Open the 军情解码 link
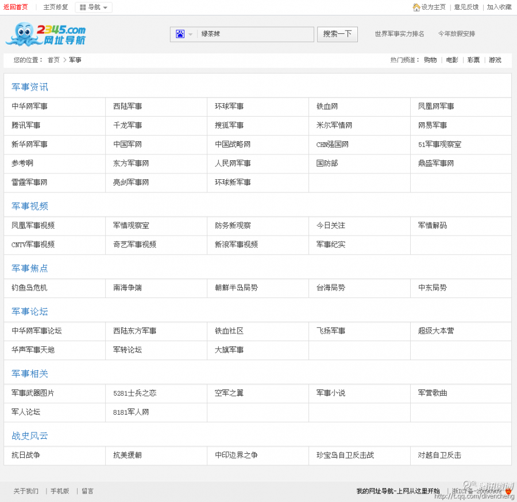The image size is (517, 502). coord(433,226)
